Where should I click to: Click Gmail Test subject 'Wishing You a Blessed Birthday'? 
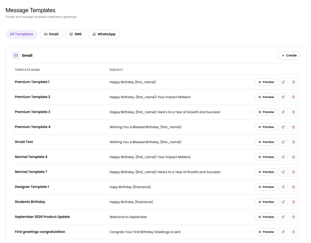point(146,142)
